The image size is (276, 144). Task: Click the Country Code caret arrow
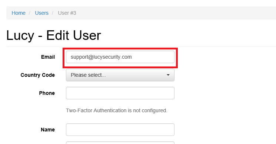click(x=168, y=75)
